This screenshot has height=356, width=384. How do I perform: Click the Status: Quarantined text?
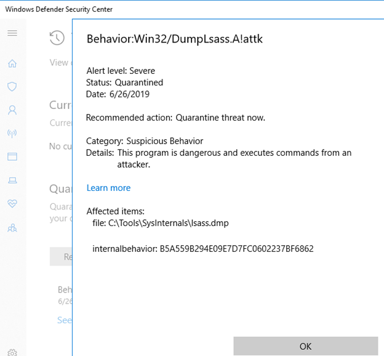coord(125,83)
